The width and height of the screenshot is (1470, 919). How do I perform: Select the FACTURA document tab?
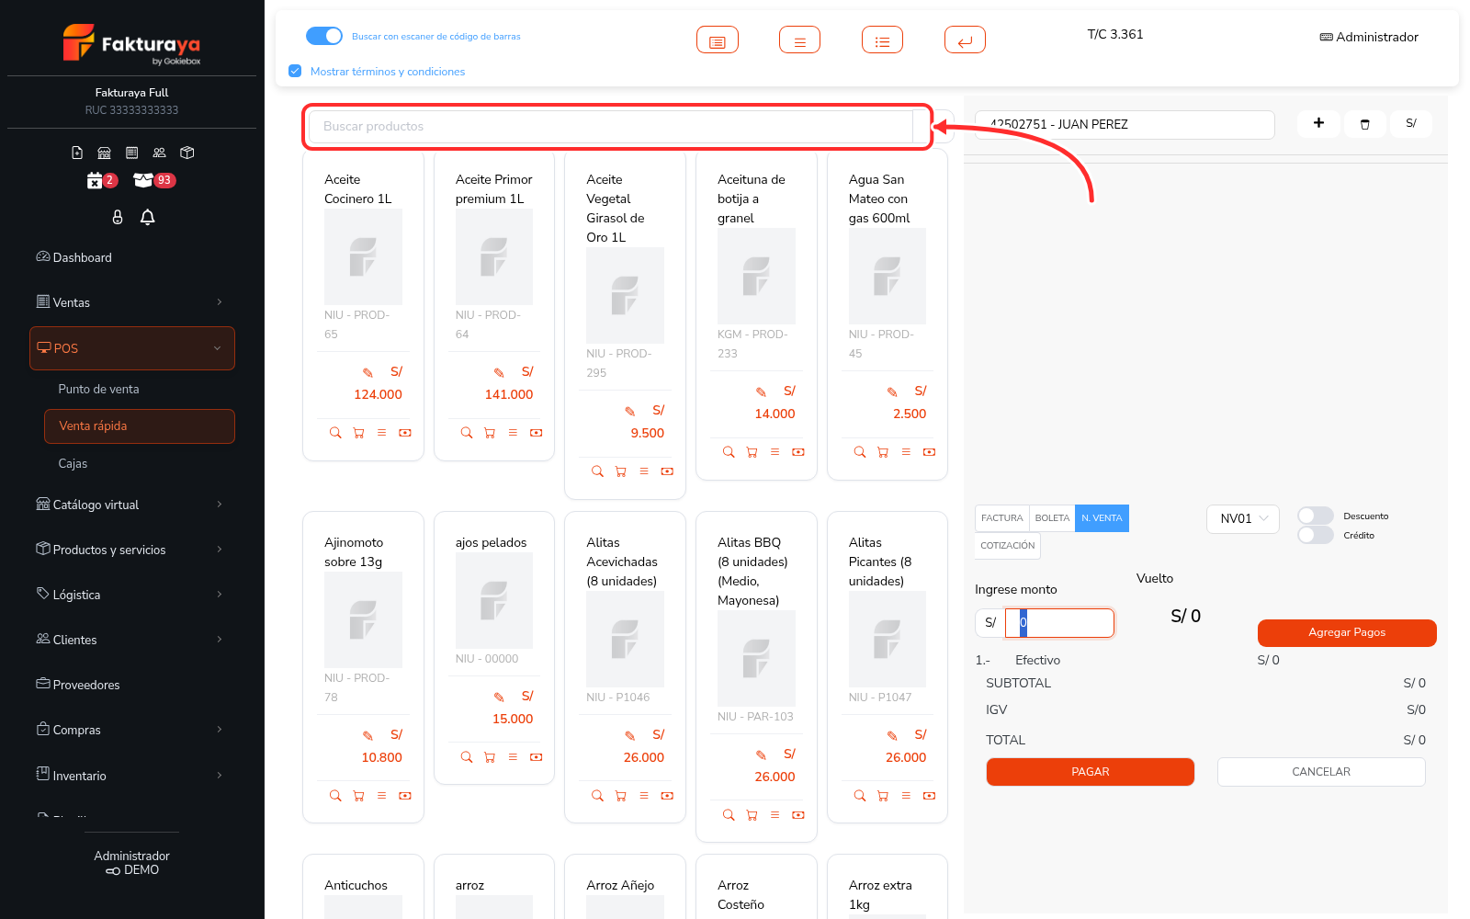point(1002,518)
